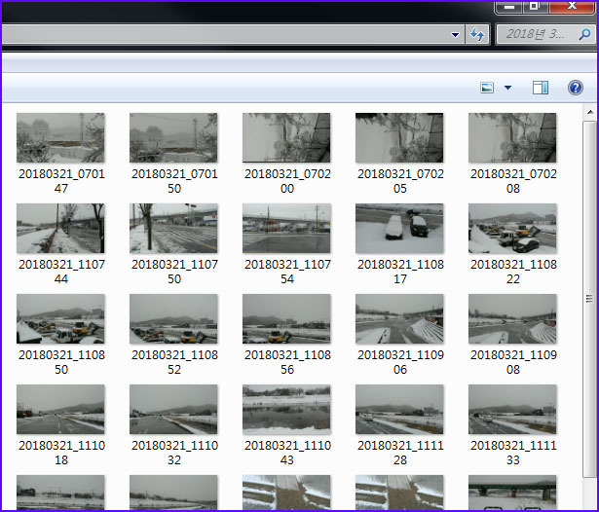Image resolution: width=599 pixels, height=512 pixels.
Task: Click file name text 20180321_111043
Action: [287, 453]
